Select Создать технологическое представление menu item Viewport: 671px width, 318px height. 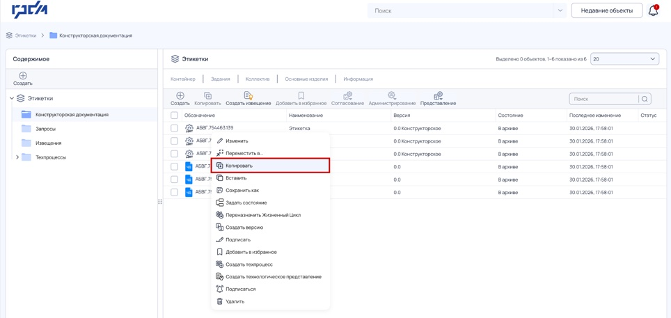pos(271,277)
